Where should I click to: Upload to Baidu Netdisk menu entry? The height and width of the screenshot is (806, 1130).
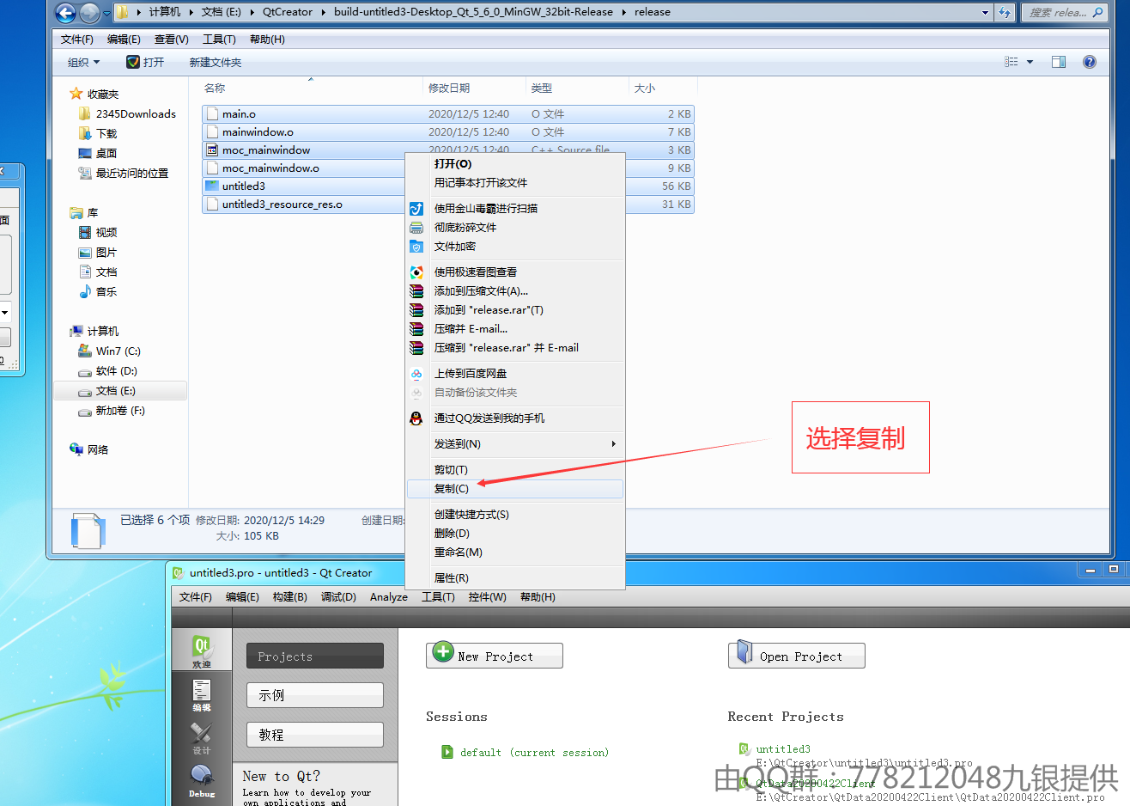515,374
